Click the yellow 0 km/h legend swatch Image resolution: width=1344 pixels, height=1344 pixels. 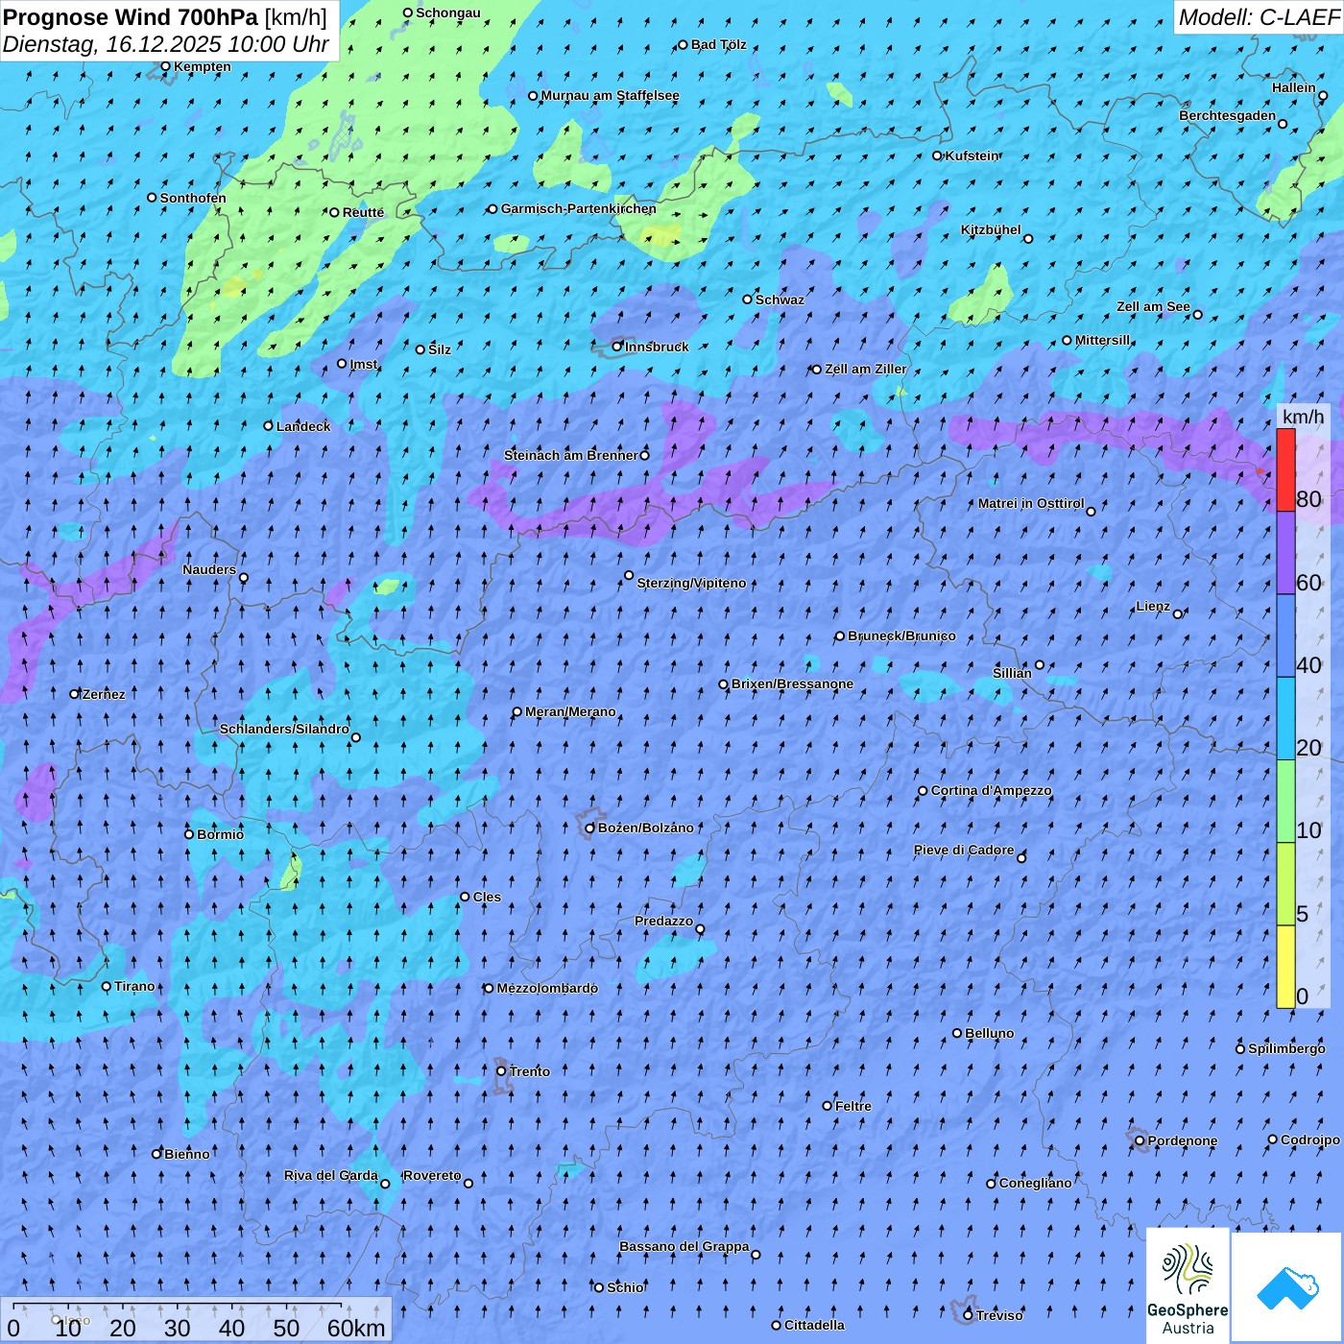point(1285,967)
